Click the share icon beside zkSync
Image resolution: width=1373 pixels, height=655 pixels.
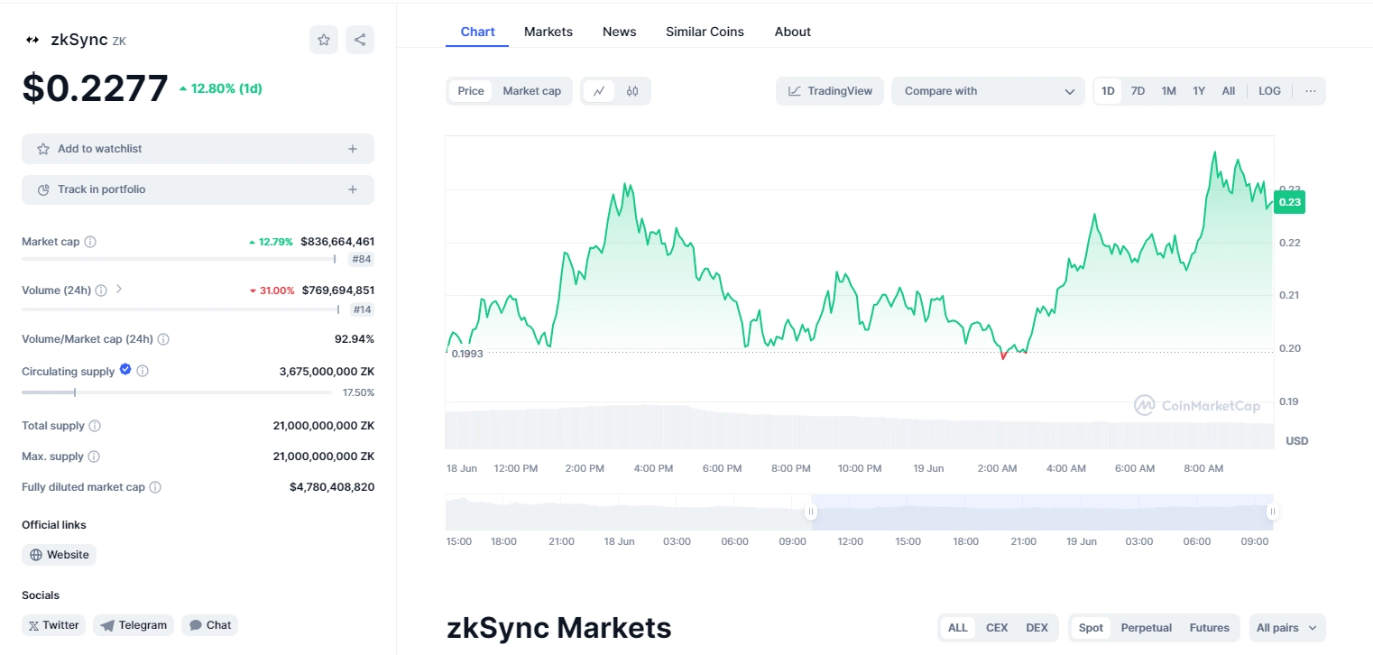(360, 40)
